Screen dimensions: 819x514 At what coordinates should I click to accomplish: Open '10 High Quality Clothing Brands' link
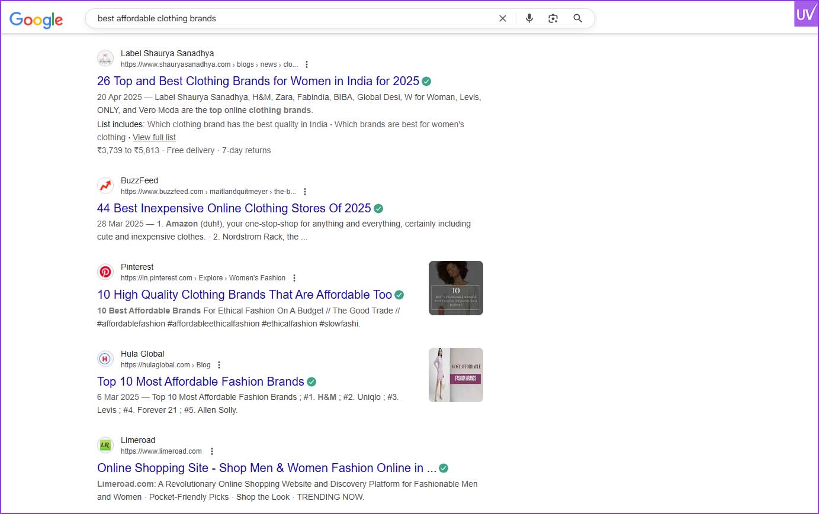pos(245,295)
